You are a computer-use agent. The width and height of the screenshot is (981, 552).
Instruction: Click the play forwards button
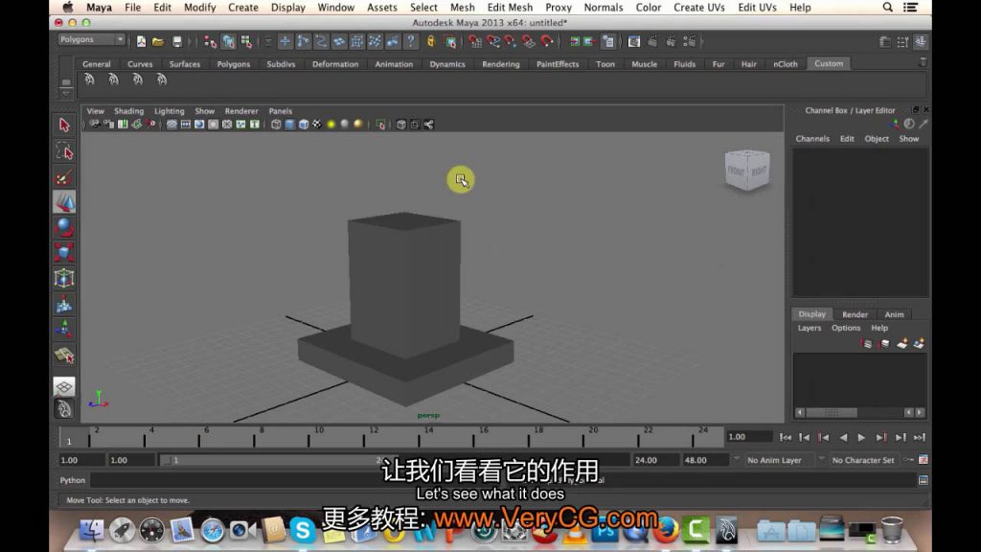(x=861, y=437)
